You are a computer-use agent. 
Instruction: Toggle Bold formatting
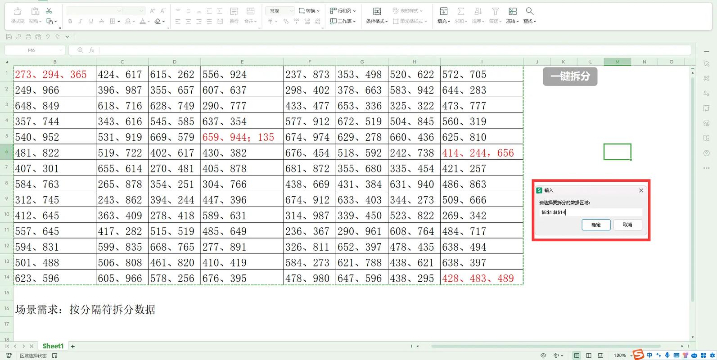coord(70,21)
